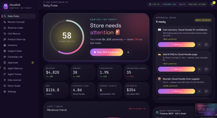Click the DIDI STREETWEAR CO. store name
The image size is (217, 118).
(x=57, y=2)
